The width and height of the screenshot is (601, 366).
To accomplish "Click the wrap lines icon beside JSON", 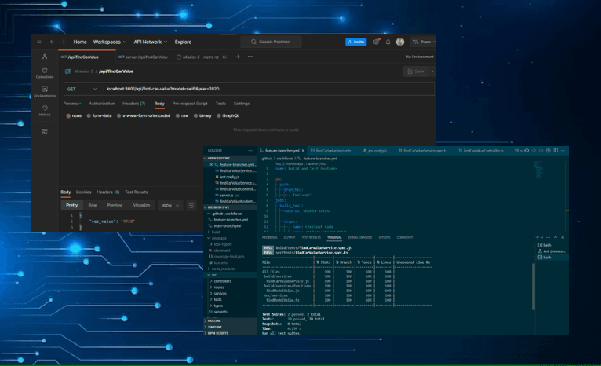I will pyautogui.click(x=191, y=206).
